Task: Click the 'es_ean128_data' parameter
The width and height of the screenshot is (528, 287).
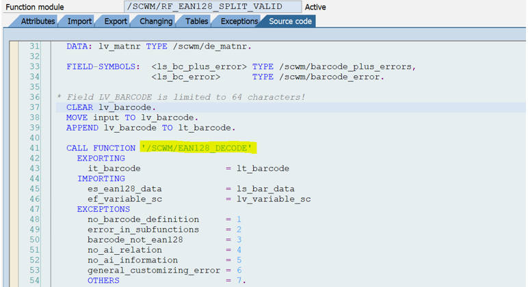Action: (124, 189)
